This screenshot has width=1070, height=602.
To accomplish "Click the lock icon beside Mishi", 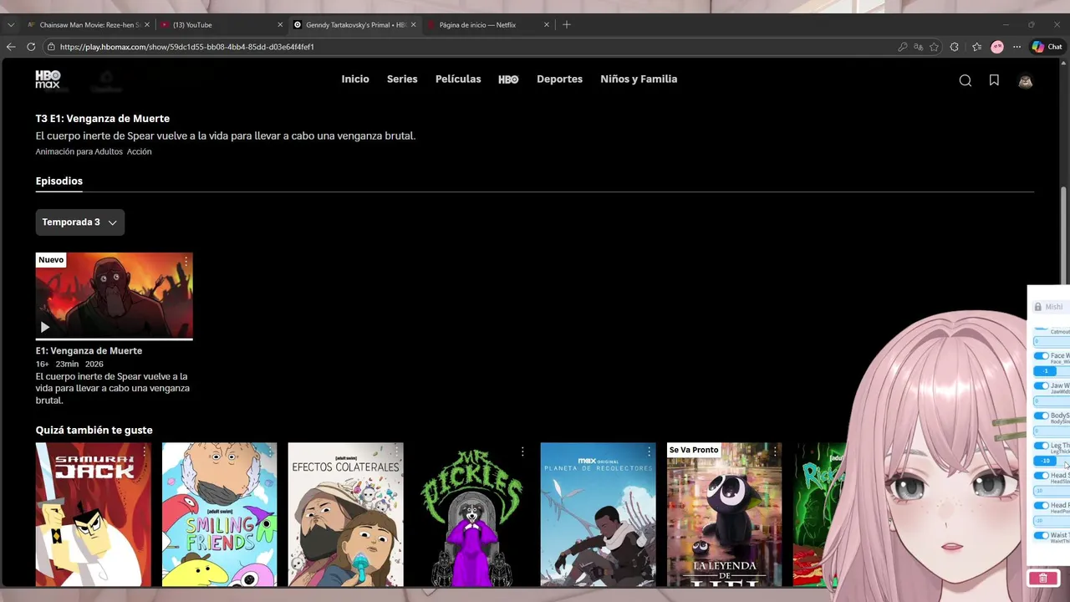I will point(1038,307).
